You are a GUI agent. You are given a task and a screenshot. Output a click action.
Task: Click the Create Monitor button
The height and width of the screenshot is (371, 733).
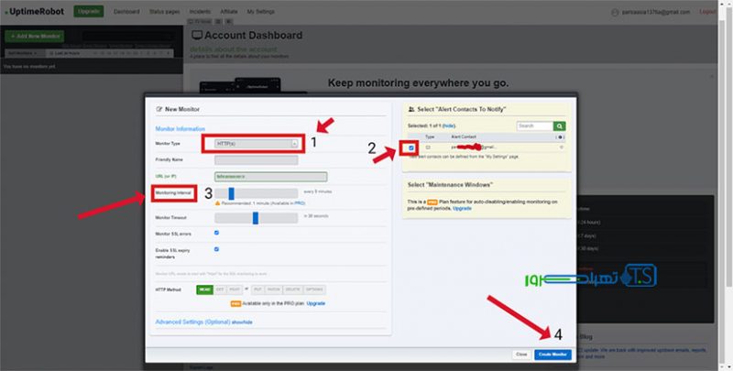pos(552,354)
